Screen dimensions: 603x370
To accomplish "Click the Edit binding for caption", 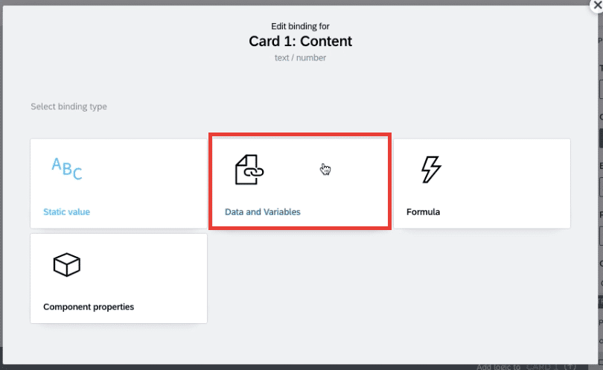I will point(300,26).
